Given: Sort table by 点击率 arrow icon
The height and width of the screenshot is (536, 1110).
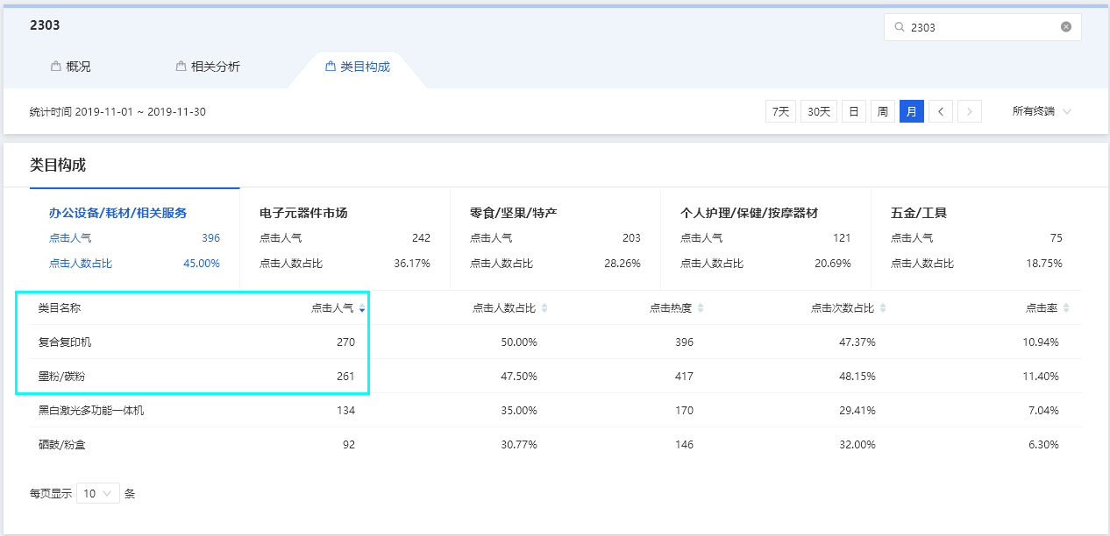Looking at the screenshot, I should tap(1066, 308).
